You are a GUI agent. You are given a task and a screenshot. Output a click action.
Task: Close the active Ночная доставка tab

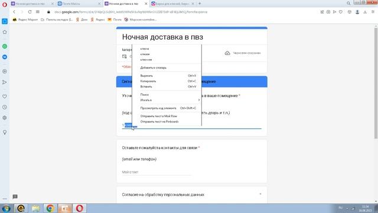(146, 4)
